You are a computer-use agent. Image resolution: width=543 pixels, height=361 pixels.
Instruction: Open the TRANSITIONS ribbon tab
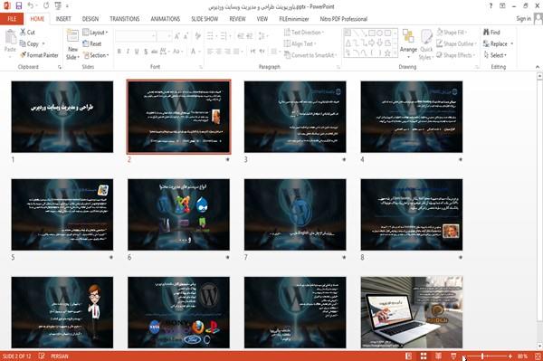[x=125, y=19]
